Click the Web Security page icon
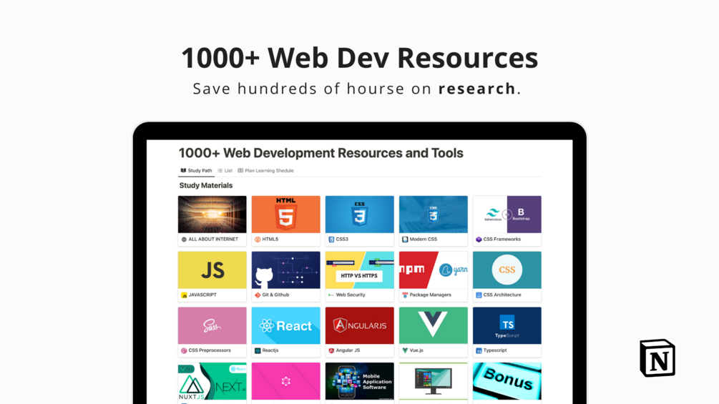The image size is (719, 404). [331, 295]
